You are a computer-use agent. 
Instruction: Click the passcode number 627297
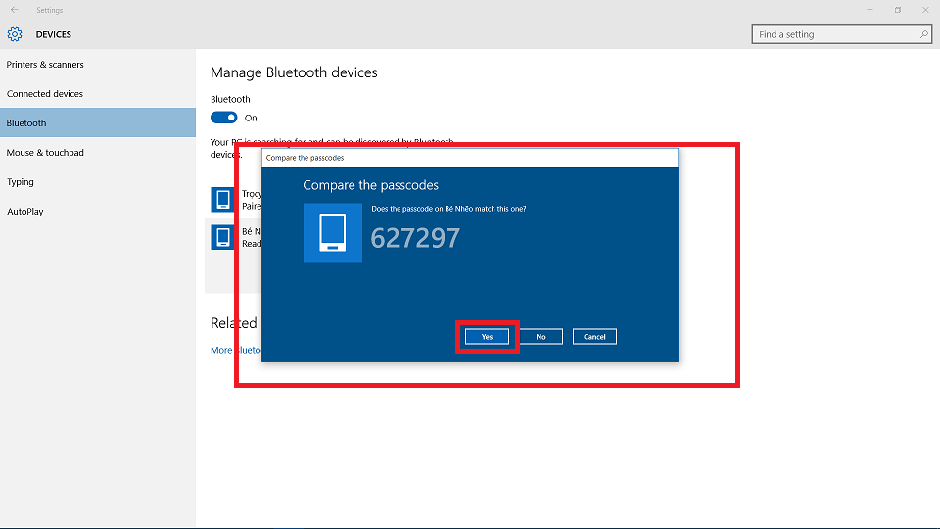point(415,238)
